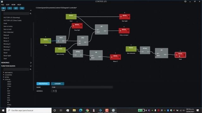Image resolution: width=202 pixels, height=113 pixels.
Task: Select the Manual tag
Action: tap(6, 35)
